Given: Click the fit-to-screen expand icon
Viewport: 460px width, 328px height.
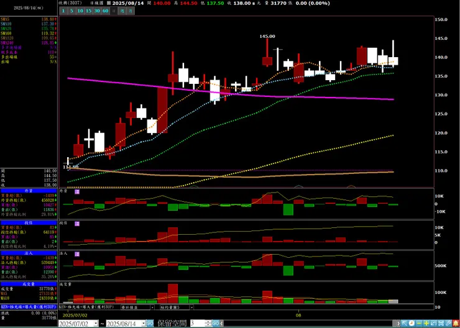Looking at the screenshot, I should tap(441, 323).
